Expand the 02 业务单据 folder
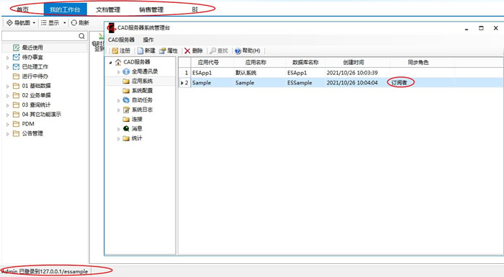 click(8, 96)
